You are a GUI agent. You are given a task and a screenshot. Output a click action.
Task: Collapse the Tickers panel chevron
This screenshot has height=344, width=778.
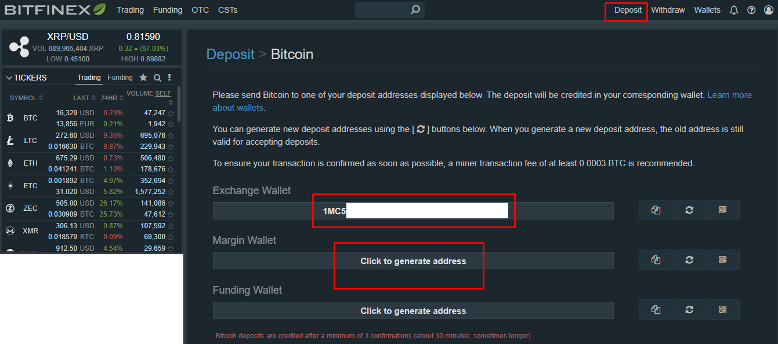pyautogui.click(x=9, y=78)
